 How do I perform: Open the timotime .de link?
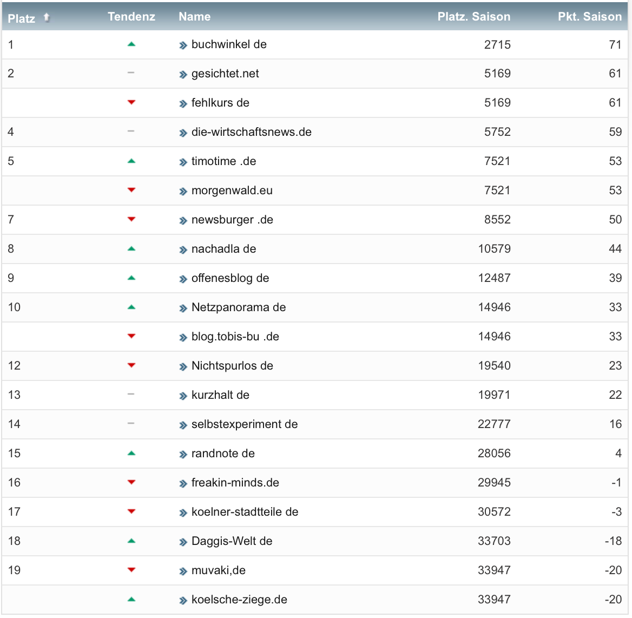coord(223,161)
